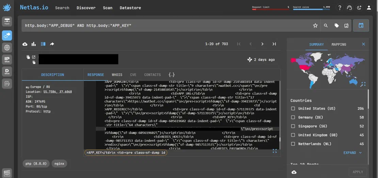Select the host search sidebar icon
Screen dimensions: 378x178
(x=7, y=21)
